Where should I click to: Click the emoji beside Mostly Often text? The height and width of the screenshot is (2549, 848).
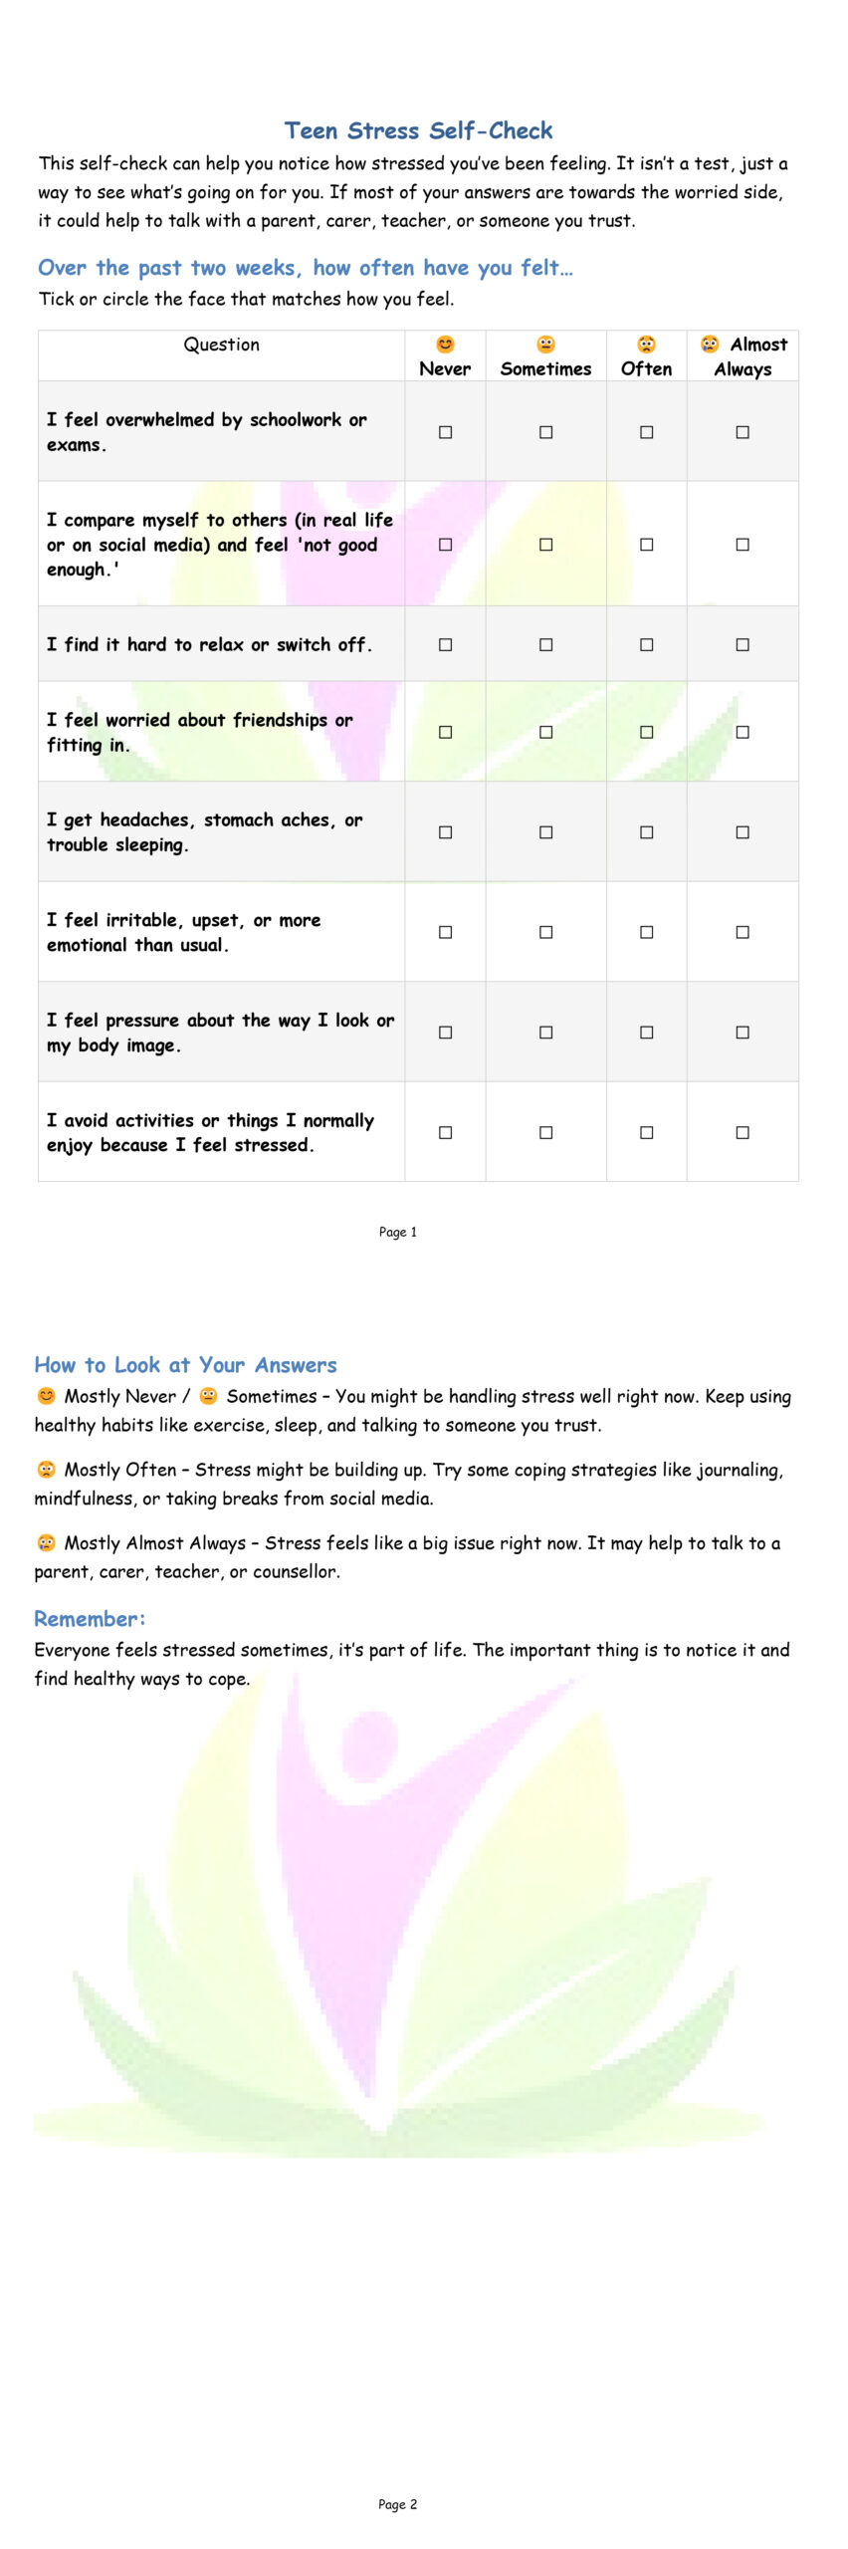46,1470
